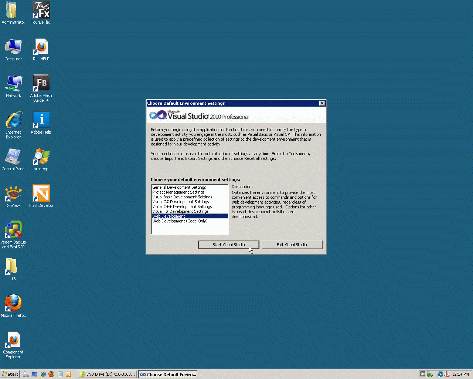Click Firefox in the quick launch bar
Screen dimensions: 473x379
pos(51,374)
